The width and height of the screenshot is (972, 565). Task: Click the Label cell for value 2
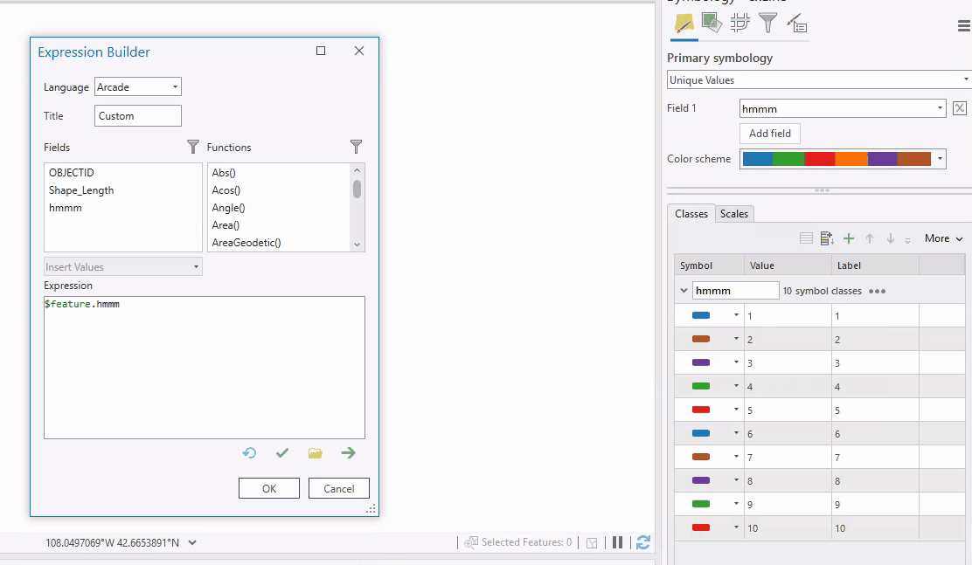point(875,340)
